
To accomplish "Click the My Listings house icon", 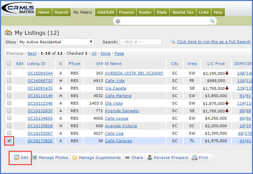I will [9, 32].
